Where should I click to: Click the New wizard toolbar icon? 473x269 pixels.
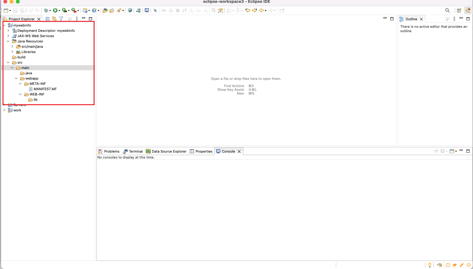click(x=6, y=10)
